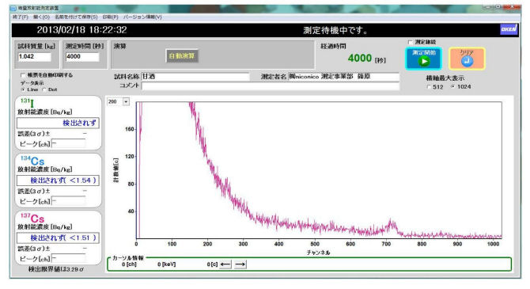Click the 検出限界値は3.29σ text

click(56, 269)
